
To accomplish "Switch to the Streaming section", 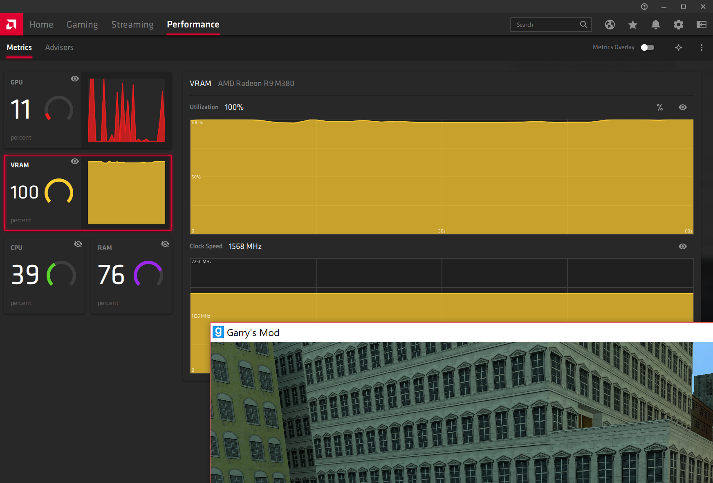I will pyautogui.click(x=132, y=24).
